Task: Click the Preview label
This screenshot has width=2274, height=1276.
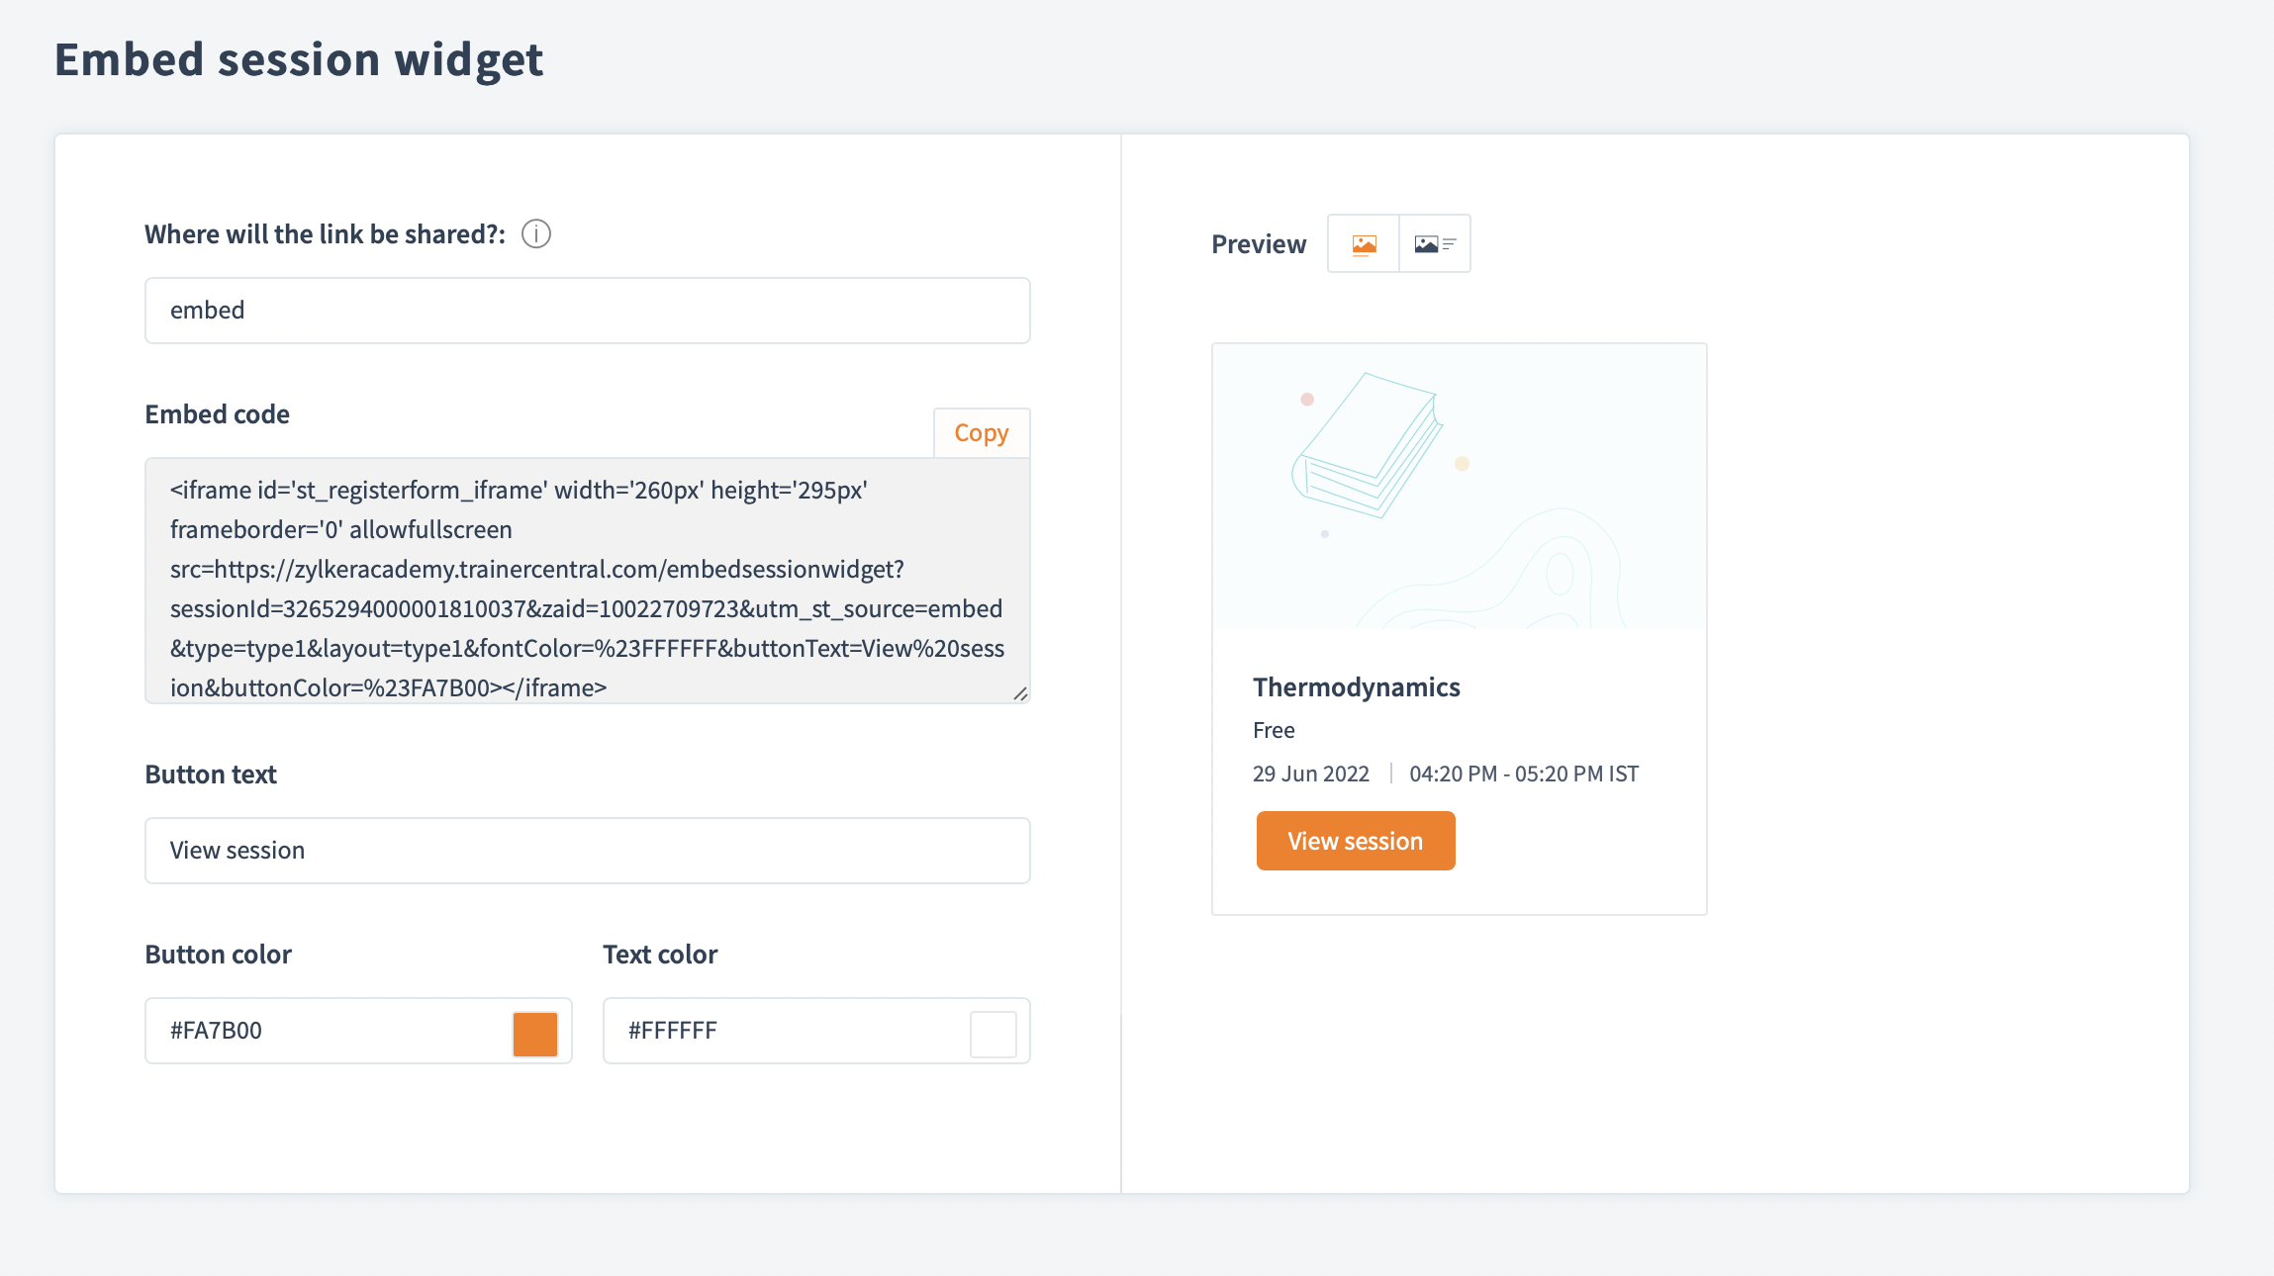Action: pos(1259,244)
